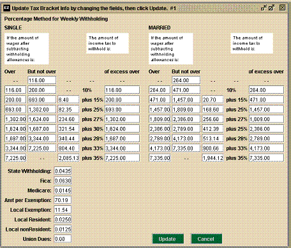
Task: Click 'Percentage Method for Weekly Withholding' heading
Action: tap(56, 19)
